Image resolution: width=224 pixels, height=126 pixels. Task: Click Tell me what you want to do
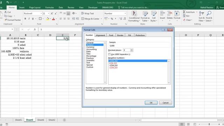(x=133, y=7)
